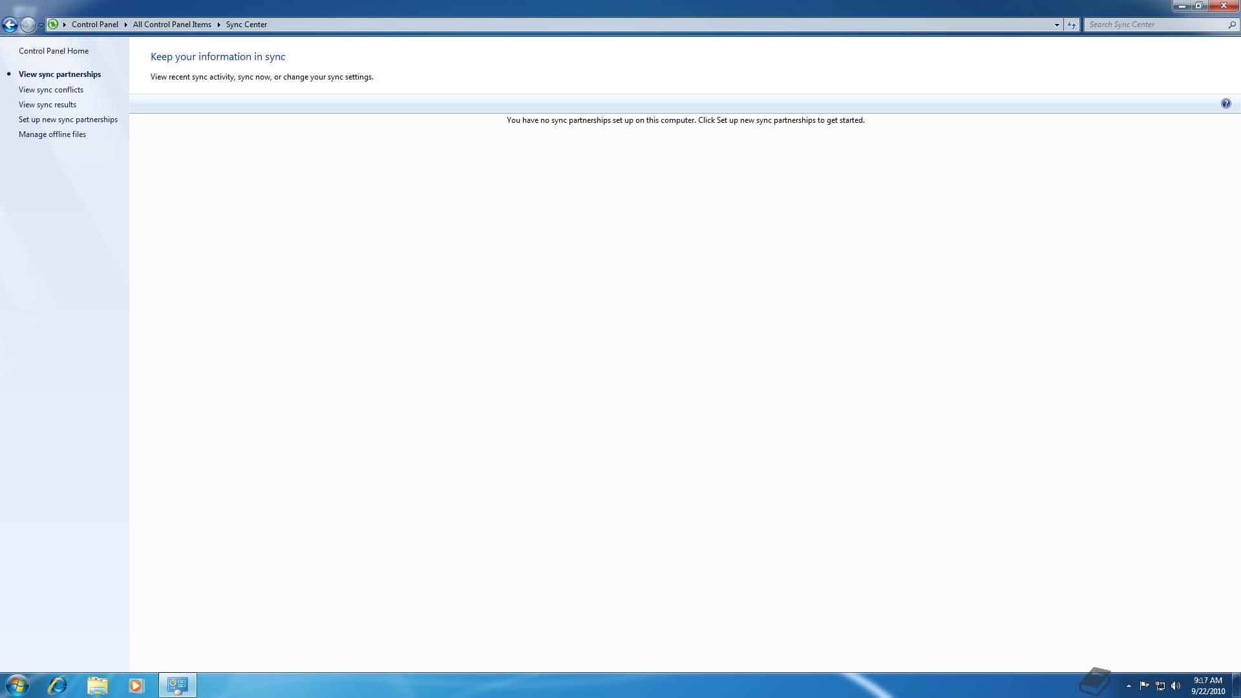Click the search magnifier icon
This screenshot has height=698, width=1241.
1231,25
